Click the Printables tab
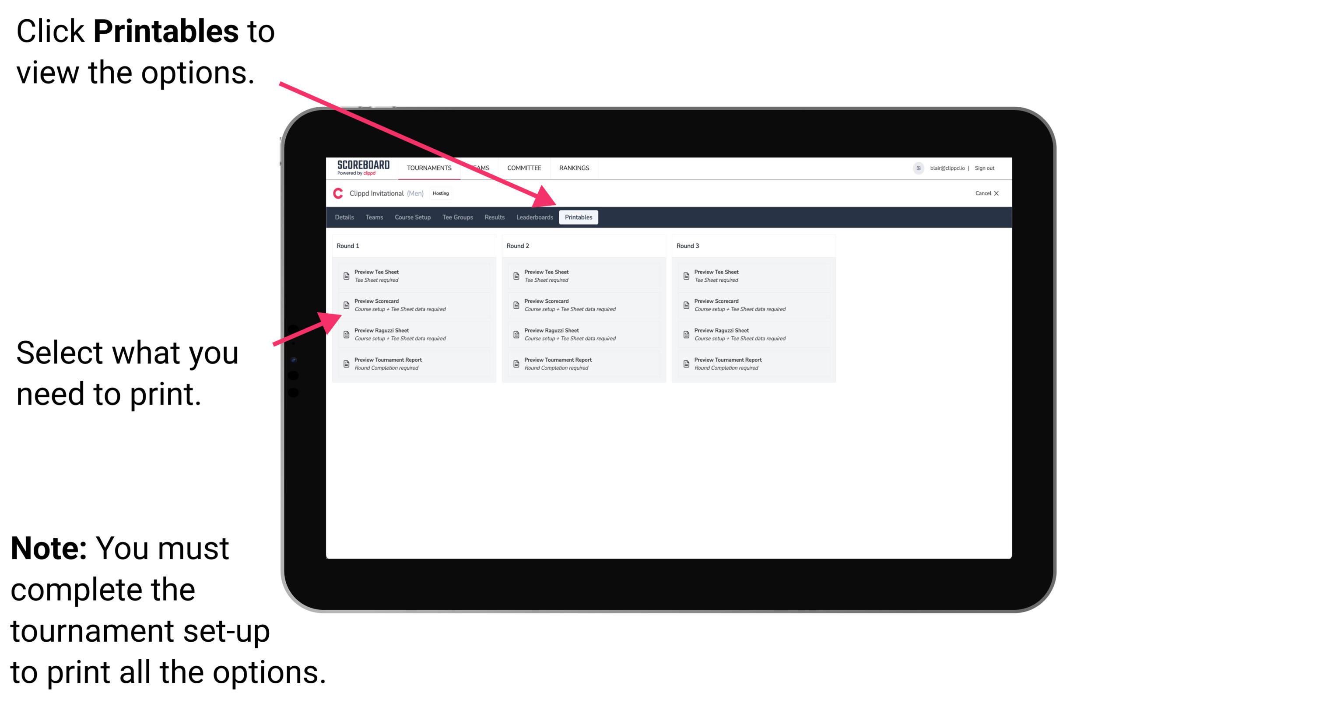 [578, 217]
